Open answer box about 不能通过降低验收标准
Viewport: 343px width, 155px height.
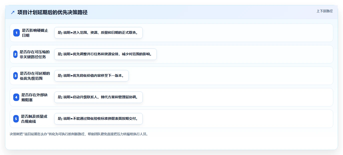[98, 119]
